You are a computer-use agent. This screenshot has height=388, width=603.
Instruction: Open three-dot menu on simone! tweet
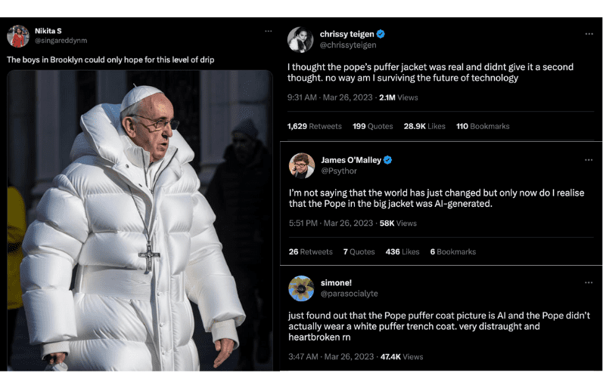[589, 282]
